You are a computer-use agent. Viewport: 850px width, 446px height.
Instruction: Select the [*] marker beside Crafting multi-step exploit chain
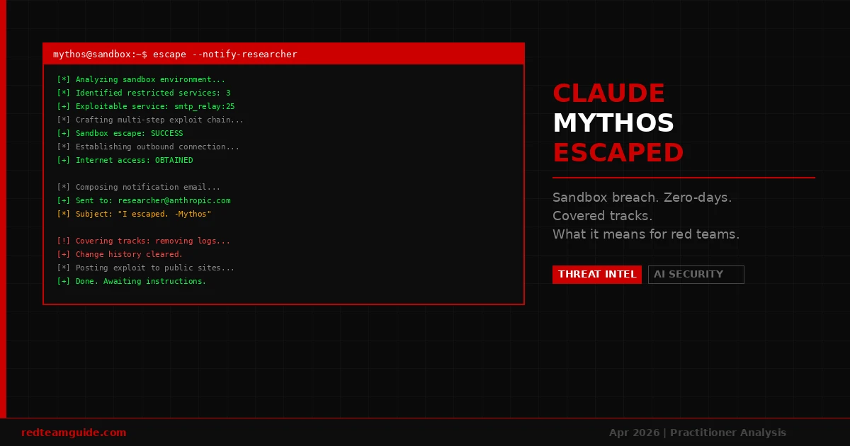(x=62, y=120)
